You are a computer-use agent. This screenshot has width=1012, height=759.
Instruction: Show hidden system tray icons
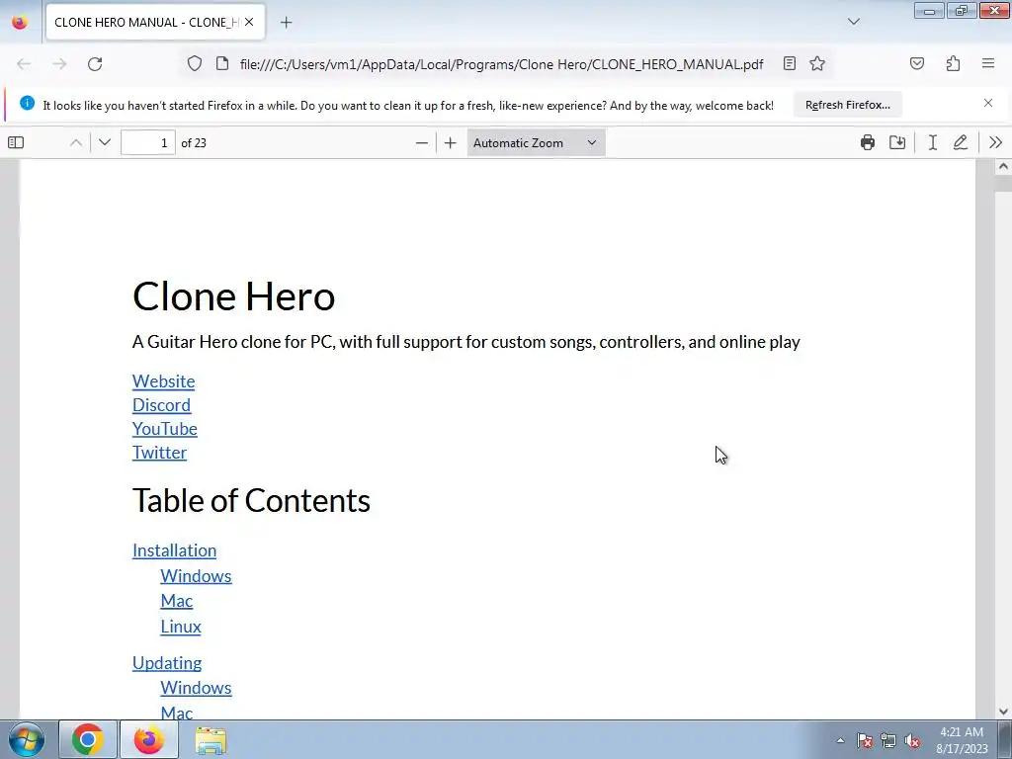[840, 740]
